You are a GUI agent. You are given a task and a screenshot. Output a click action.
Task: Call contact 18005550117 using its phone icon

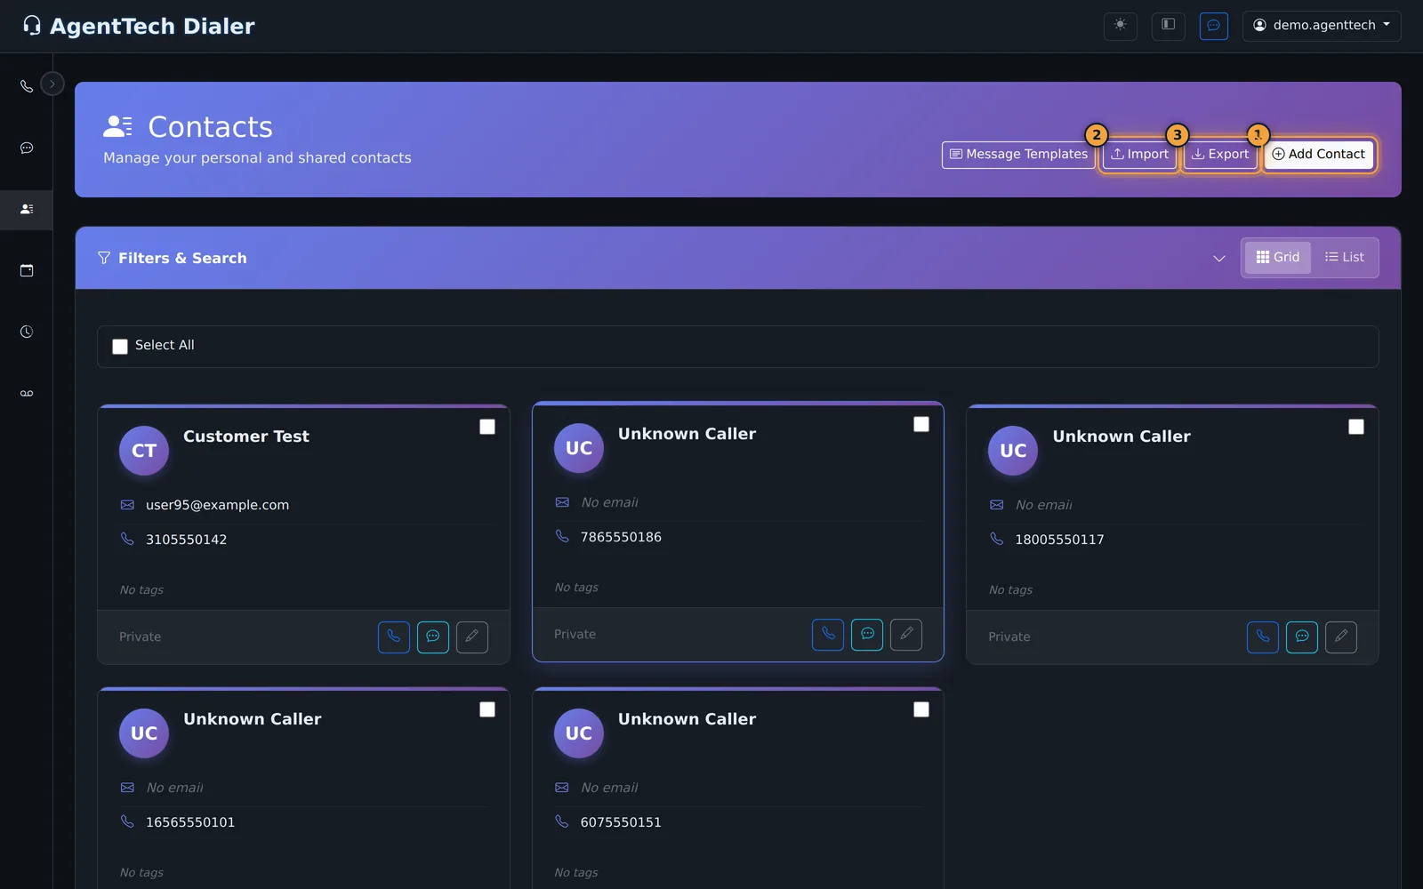tap(1263, 637)
